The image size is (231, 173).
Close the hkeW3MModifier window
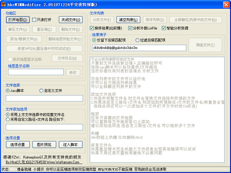point(226,5)
